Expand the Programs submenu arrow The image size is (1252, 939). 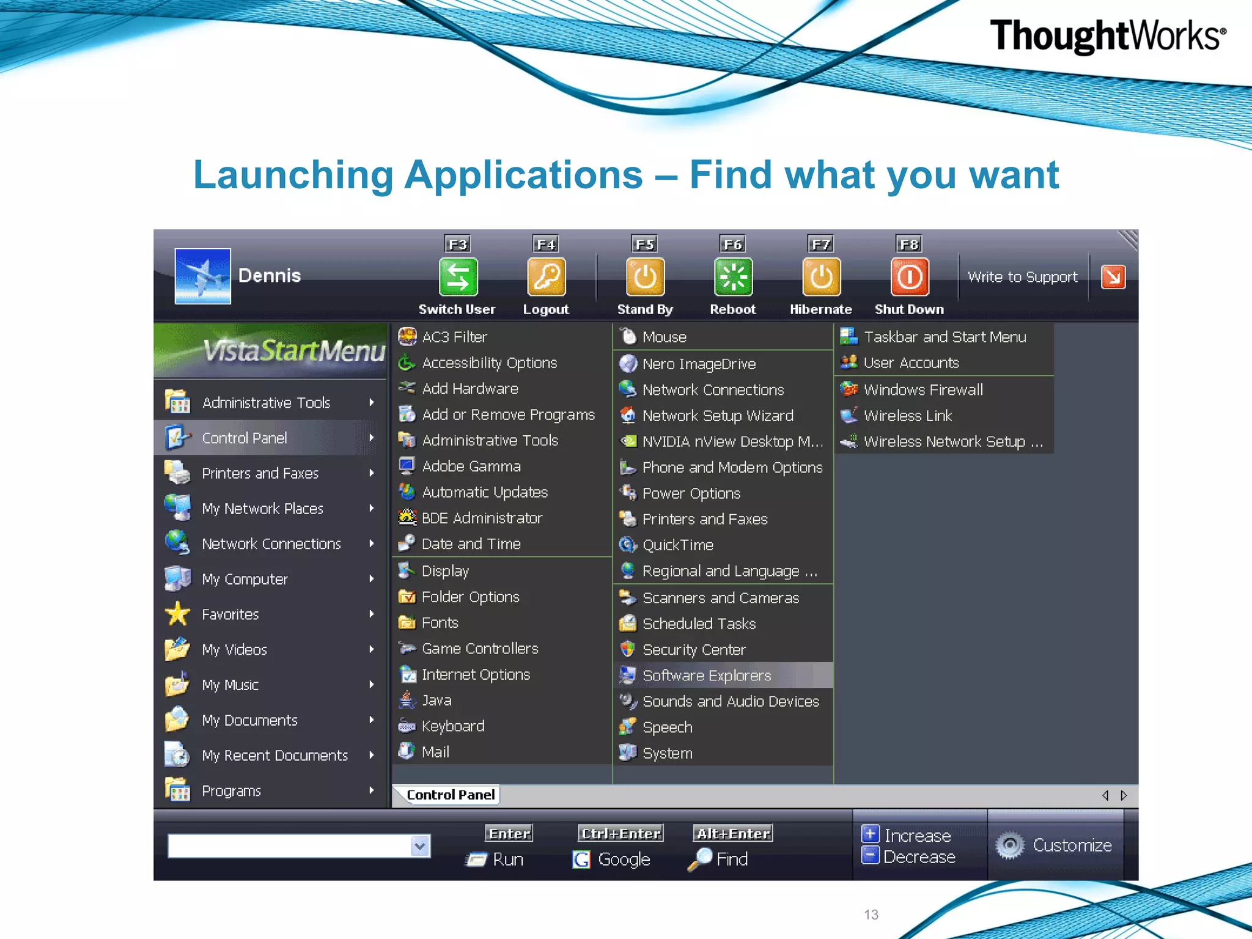(x=371, y=790)
